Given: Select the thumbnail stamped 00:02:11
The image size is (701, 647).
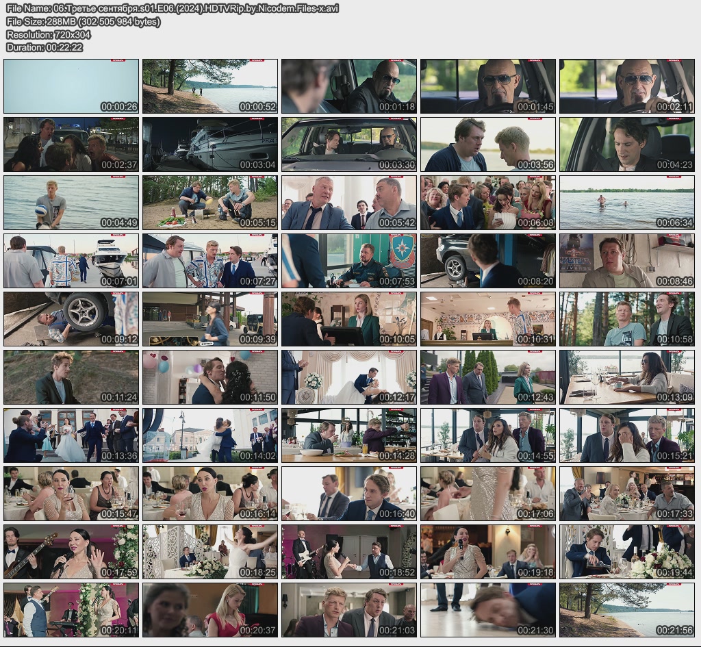Looking at the screenshot, I should (x=627, y=86).
